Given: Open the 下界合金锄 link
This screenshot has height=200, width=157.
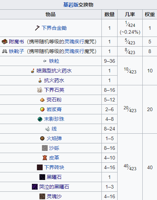Looking at the screenshot, I should click(54, 28).
